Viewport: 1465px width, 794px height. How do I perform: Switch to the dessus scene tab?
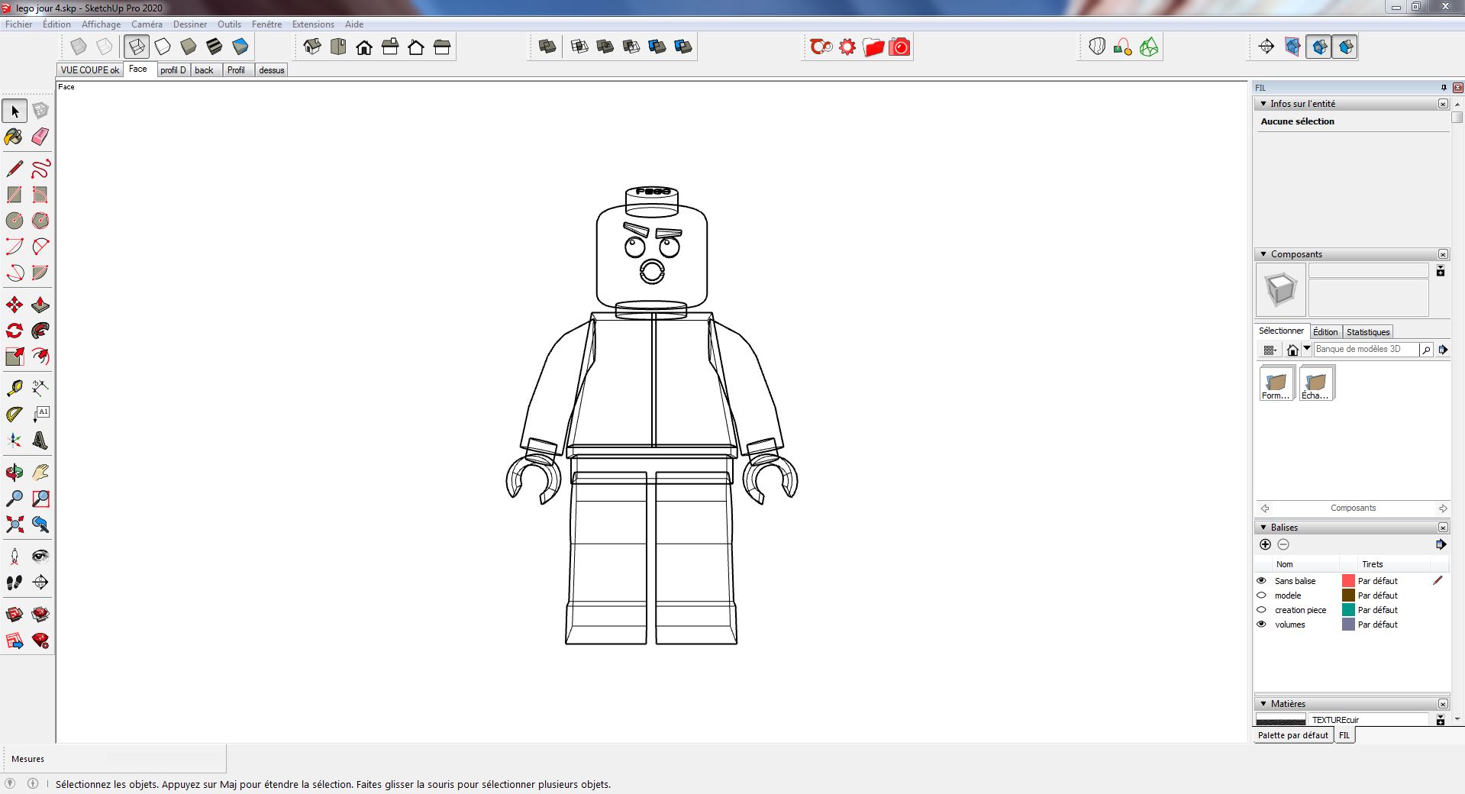coord(272,70)
